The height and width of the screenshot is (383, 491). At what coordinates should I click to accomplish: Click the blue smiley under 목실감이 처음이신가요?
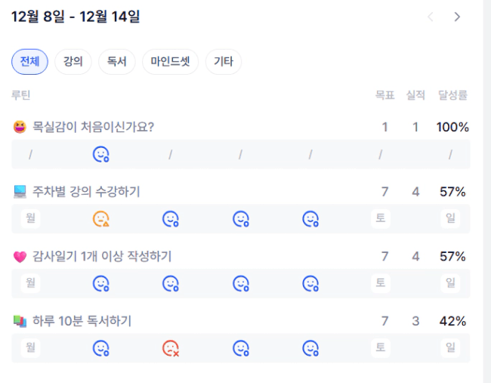[100, 154]
